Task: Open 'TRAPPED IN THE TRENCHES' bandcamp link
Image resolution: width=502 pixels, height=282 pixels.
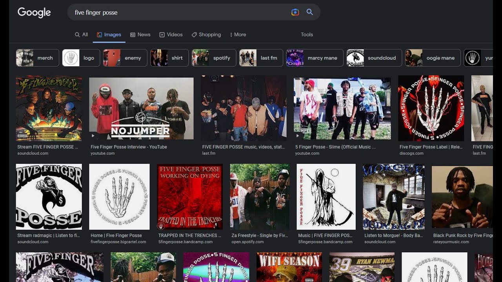Action: click(x=190, y=235)
